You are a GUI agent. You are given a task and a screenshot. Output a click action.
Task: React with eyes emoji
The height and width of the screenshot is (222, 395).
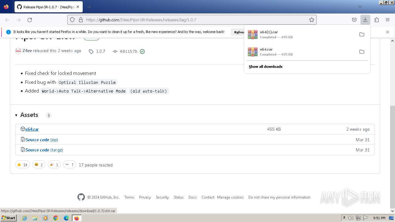[69, 165]
